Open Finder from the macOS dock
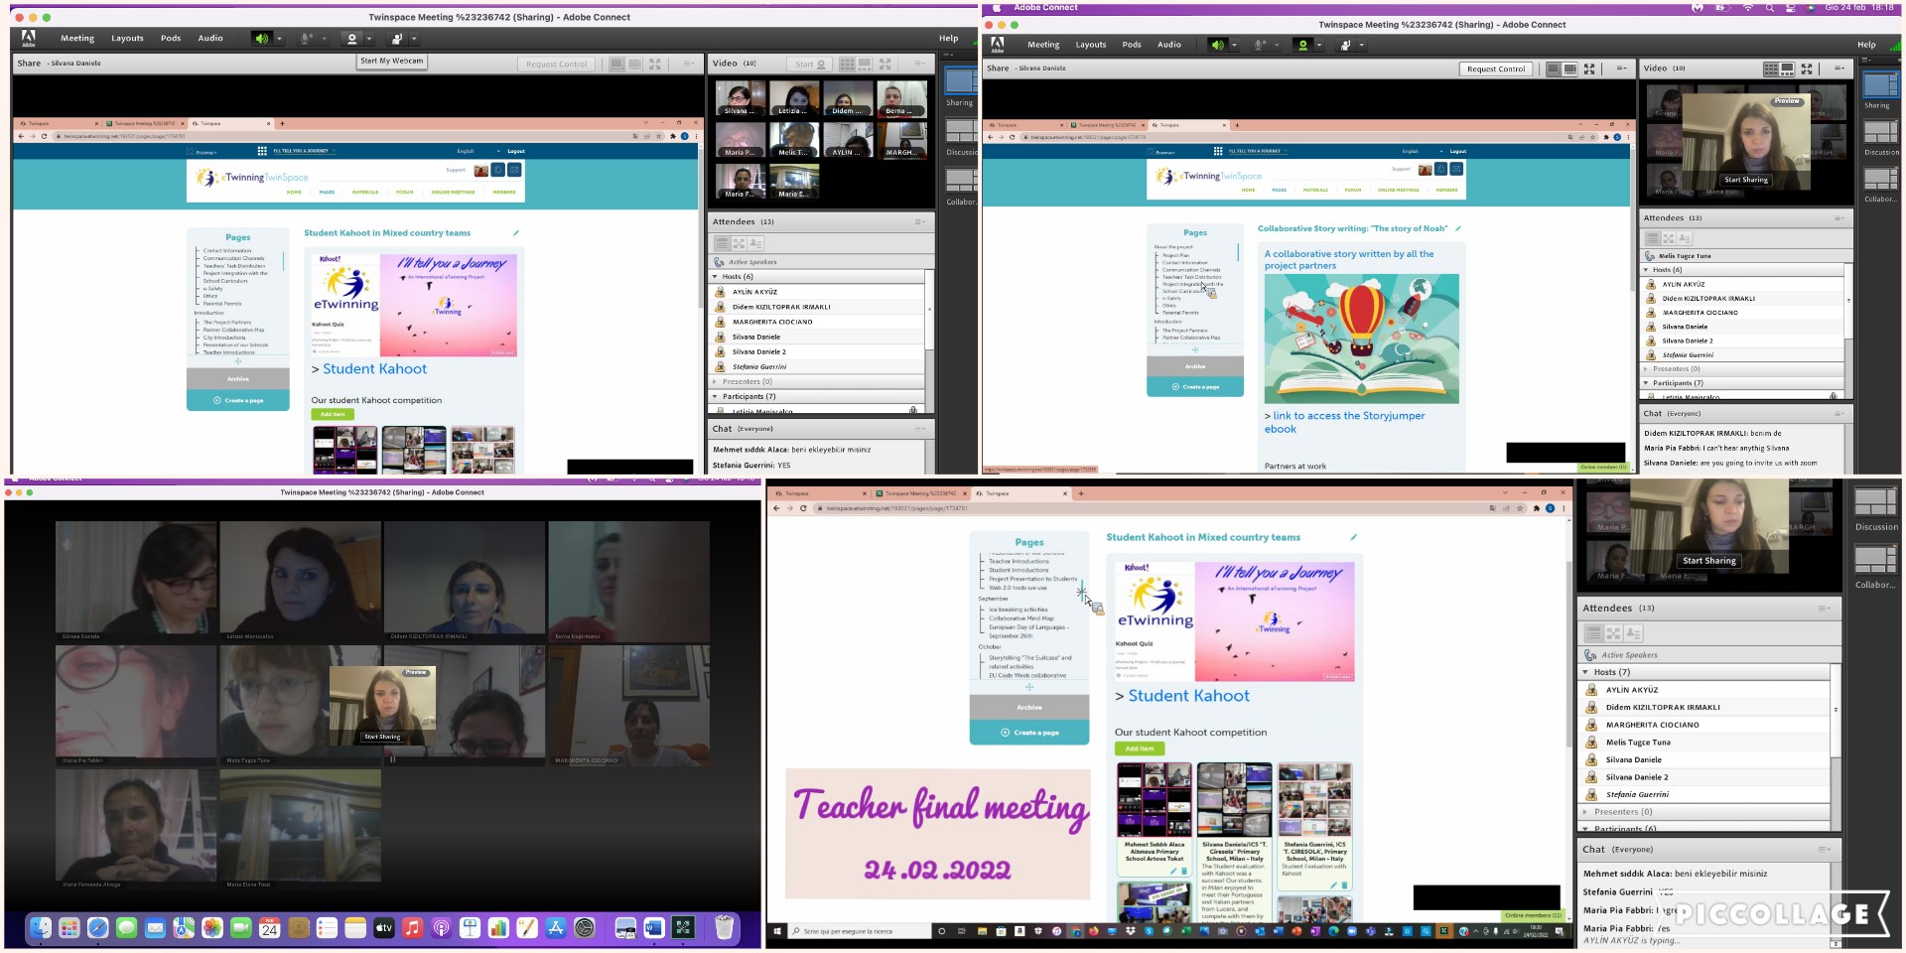Image resolution: width=1906 pixels, height=953 pixels. point(41,928)
